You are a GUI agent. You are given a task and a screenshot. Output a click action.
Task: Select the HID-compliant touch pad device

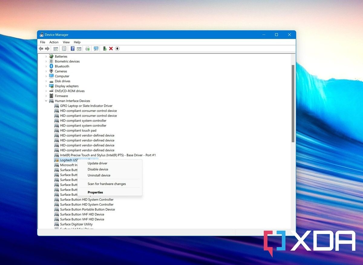tap(78, 131)
